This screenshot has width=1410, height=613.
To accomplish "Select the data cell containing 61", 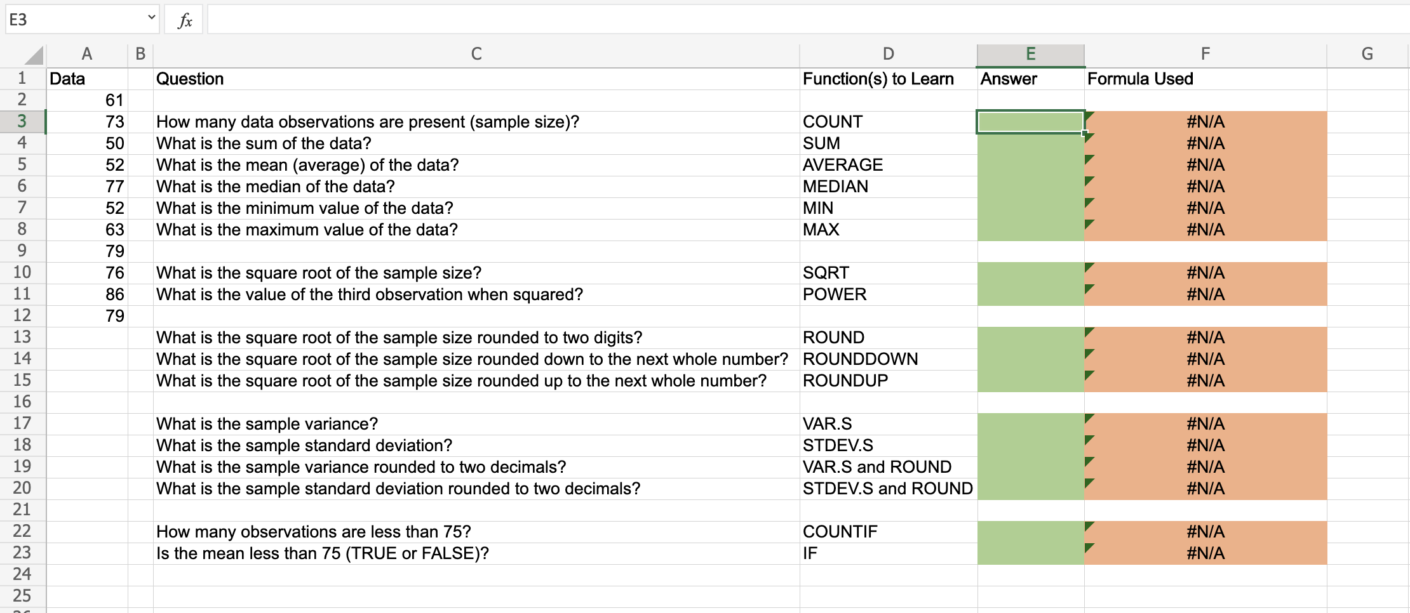I will tap(87, 100).
